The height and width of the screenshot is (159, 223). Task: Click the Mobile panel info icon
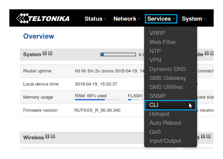pyautogui.click(x=206, y=53)
